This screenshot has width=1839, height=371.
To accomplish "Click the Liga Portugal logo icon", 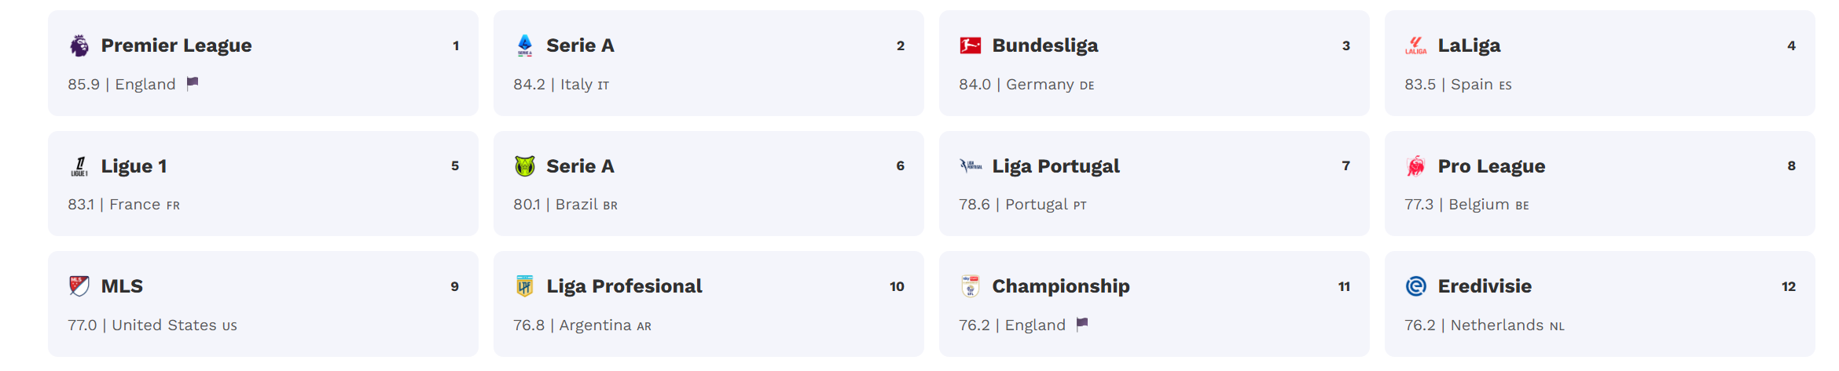I will click(x=970, y=166).
